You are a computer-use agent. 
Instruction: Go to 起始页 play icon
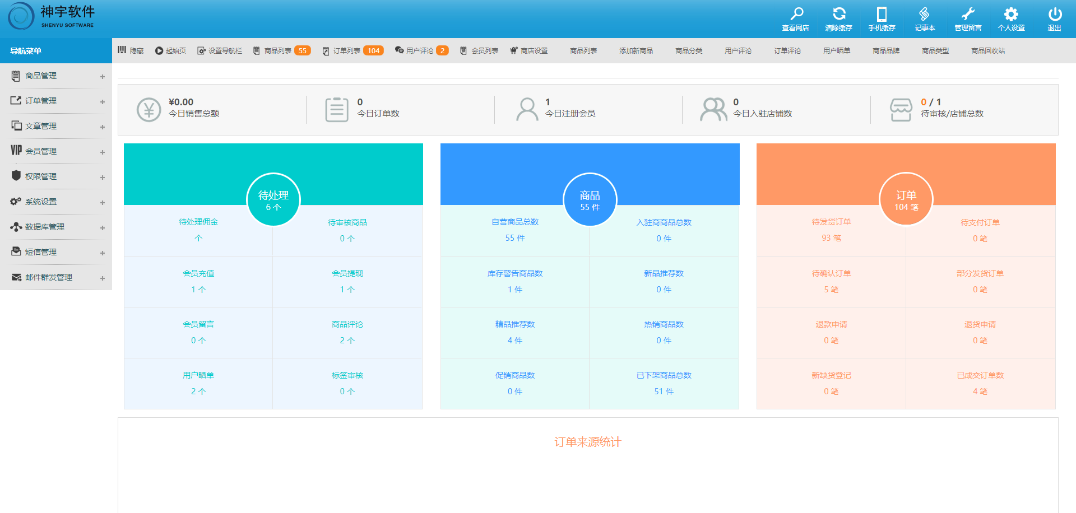(159, 50)
